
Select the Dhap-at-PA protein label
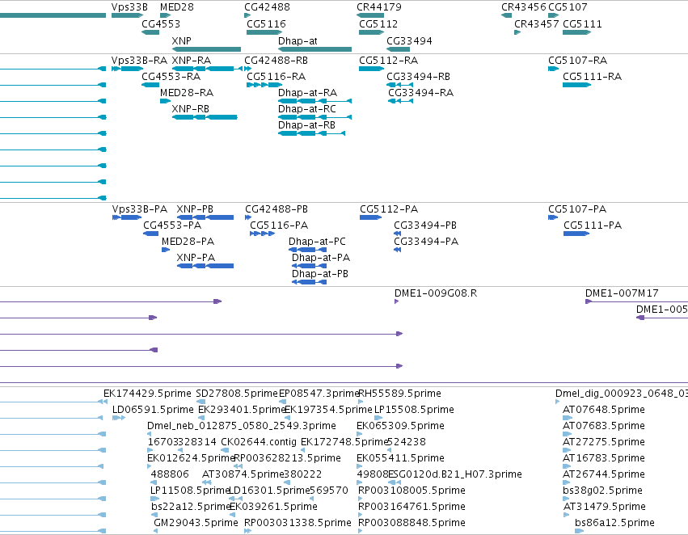point(321,258)
